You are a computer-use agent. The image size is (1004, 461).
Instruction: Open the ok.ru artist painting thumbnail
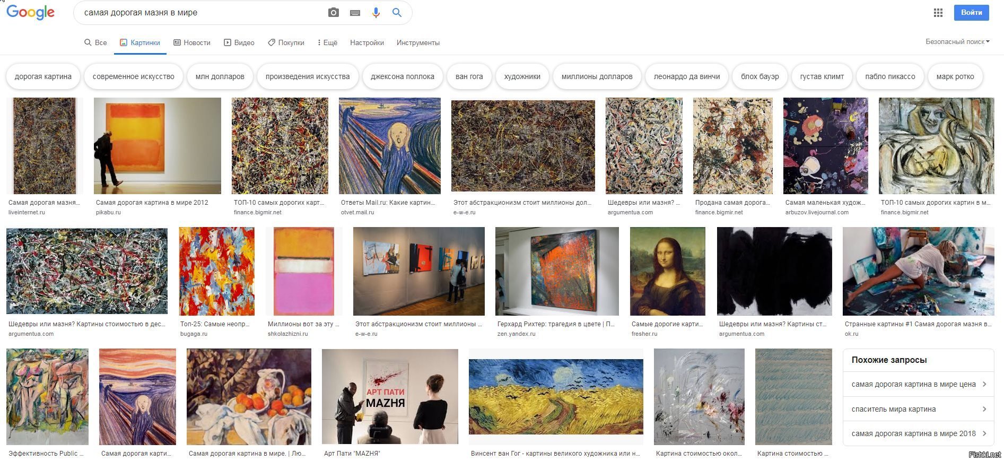[x=919, y=272]
